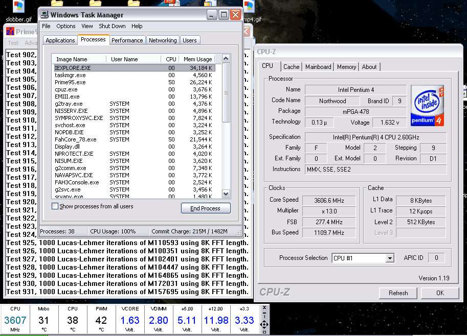The image size is (467, 336).
Task: Open the Shut Down menu
Action: point(112,26)
